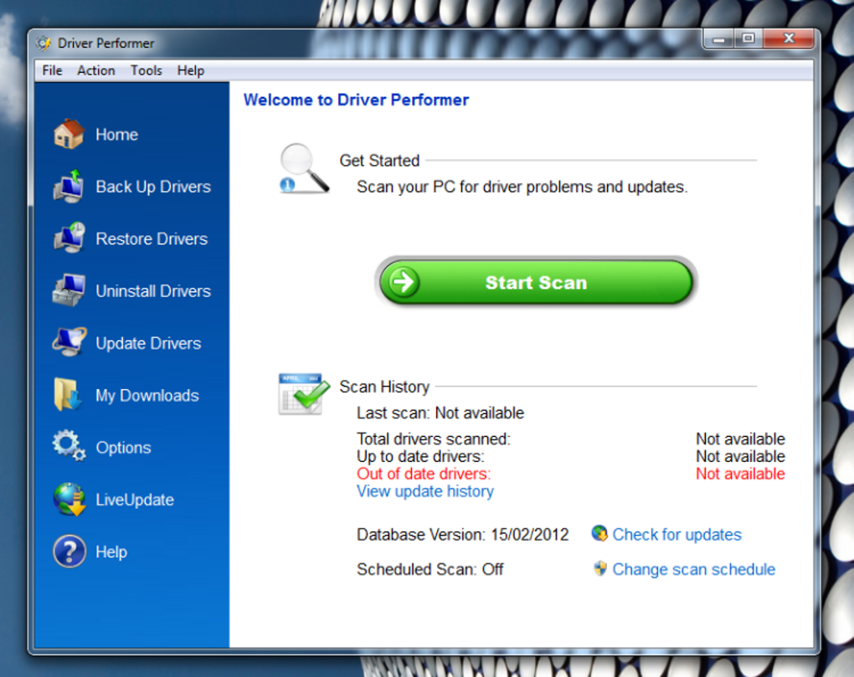Click the Home house icon

69,134
